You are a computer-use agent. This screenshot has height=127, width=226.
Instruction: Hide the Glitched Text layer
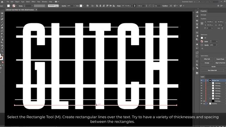tap(202, 80)
